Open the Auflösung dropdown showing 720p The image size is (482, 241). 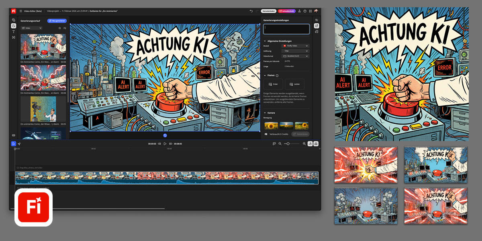(295, 51)
